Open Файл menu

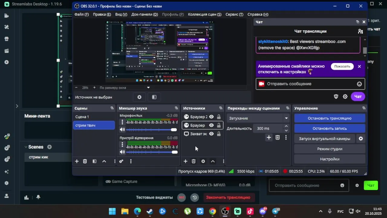[82, 14]
